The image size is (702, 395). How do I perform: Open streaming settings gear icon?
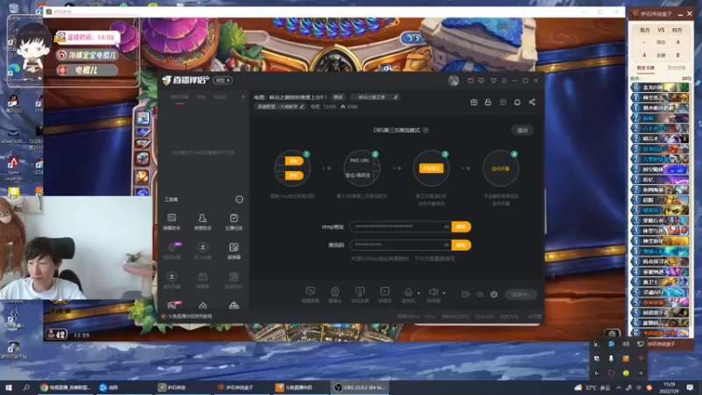(x=494, y=294)
